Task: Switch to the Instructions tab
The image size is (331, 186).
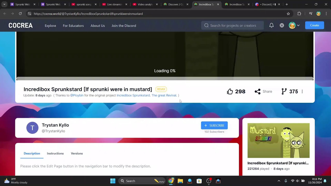Action: 55,153
